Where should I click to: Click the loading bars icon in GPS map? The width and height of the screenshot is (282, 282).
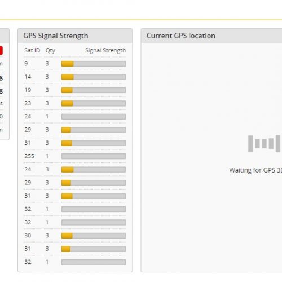(x=265, y=143)
